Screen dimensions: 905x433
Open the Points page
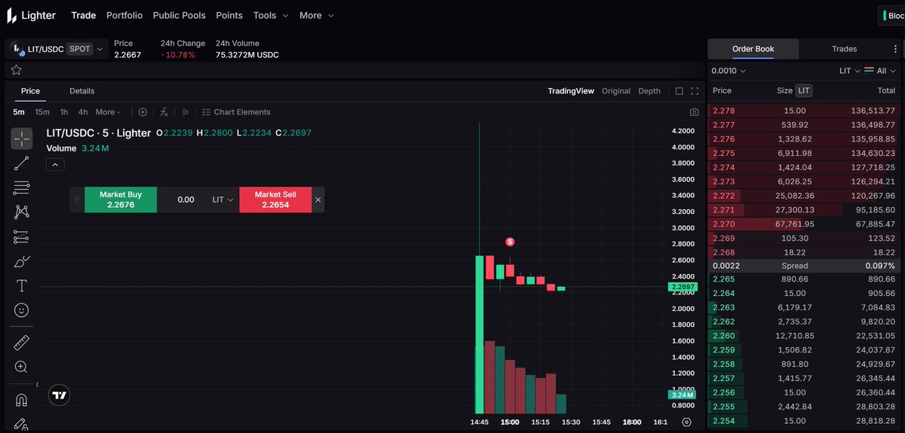[x=229, y=15]
